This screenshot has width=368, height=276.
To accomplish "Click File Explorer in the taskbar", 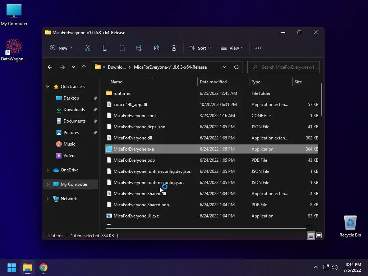I will coord(27,267).
